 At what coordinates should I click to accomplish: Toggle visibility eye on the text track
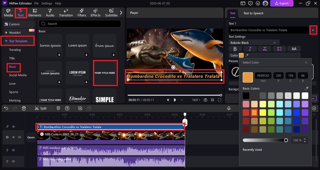tap(13, 127)
